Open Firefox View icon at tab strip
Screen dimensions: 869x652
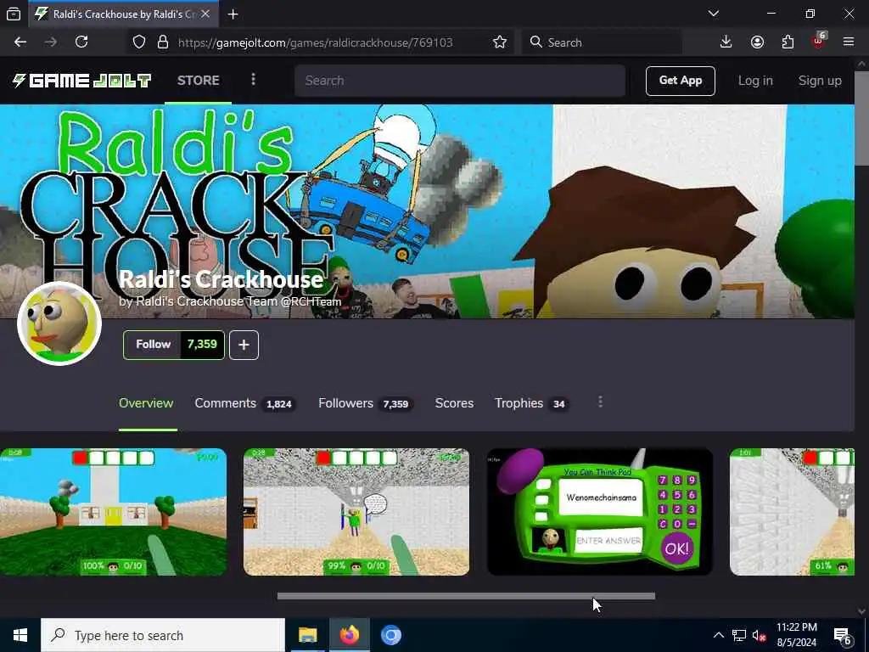point(14,14)
